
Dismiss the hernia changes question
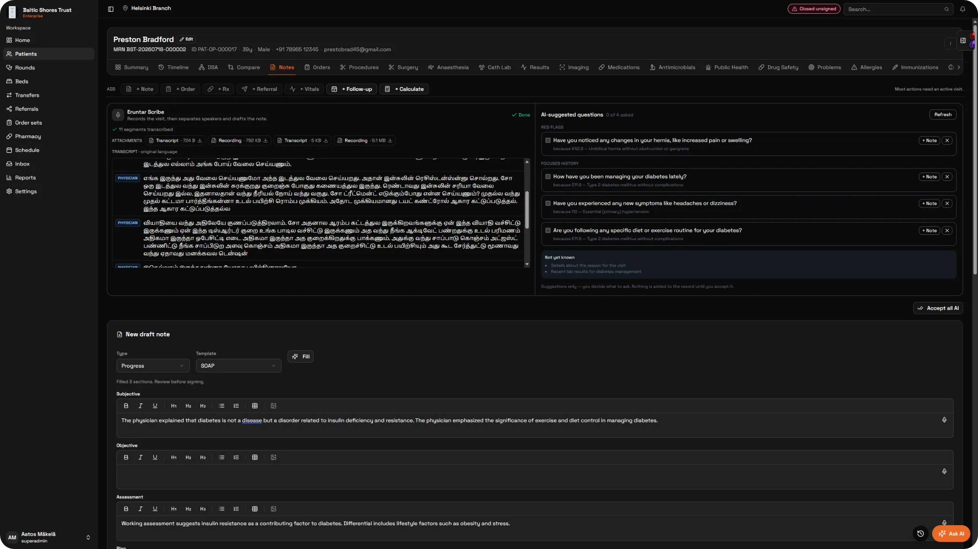coord(947,140)
